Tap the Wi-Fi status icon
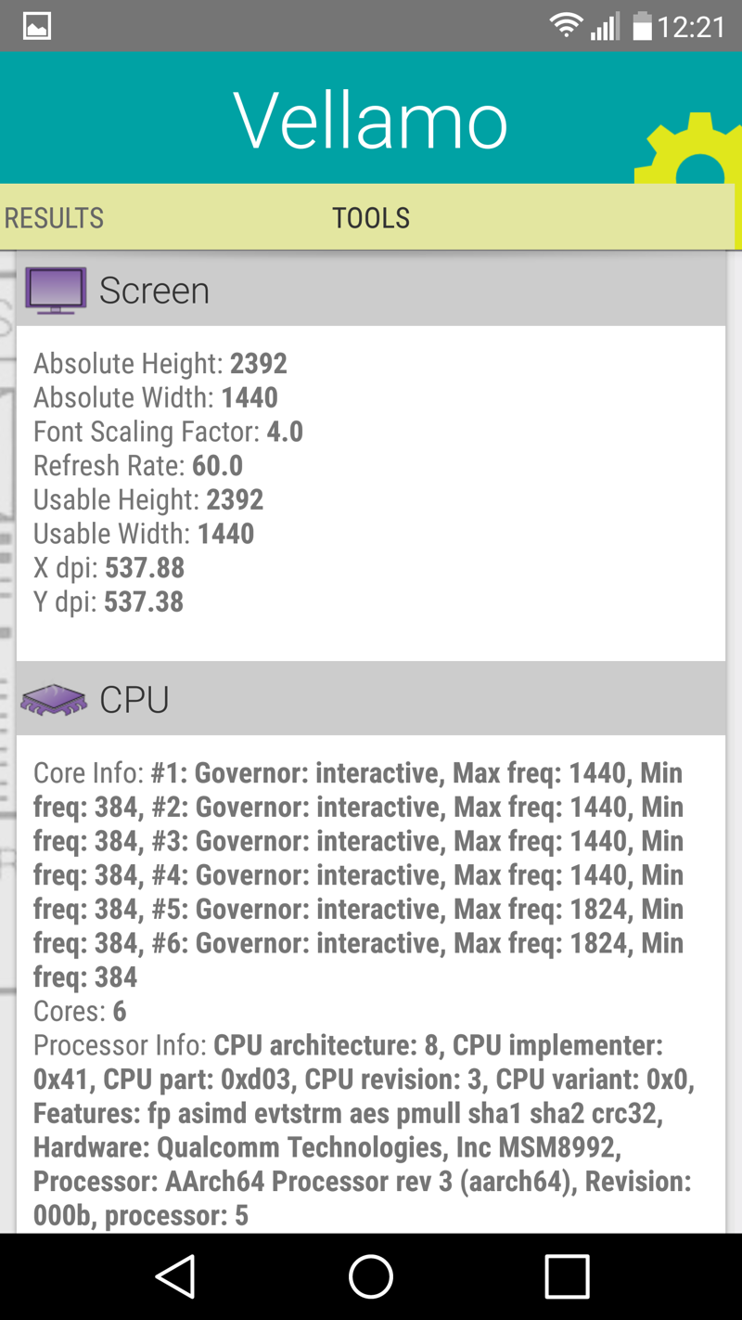742x1320 pixels. [x=565, y=26]
